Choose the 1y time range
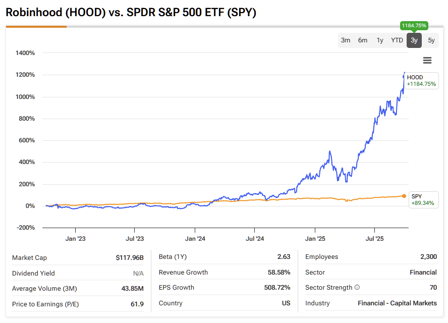 380,40
